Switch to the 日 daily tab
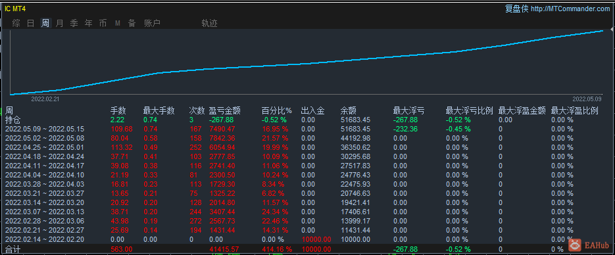The image size is (615, 255). click(31, 23)
